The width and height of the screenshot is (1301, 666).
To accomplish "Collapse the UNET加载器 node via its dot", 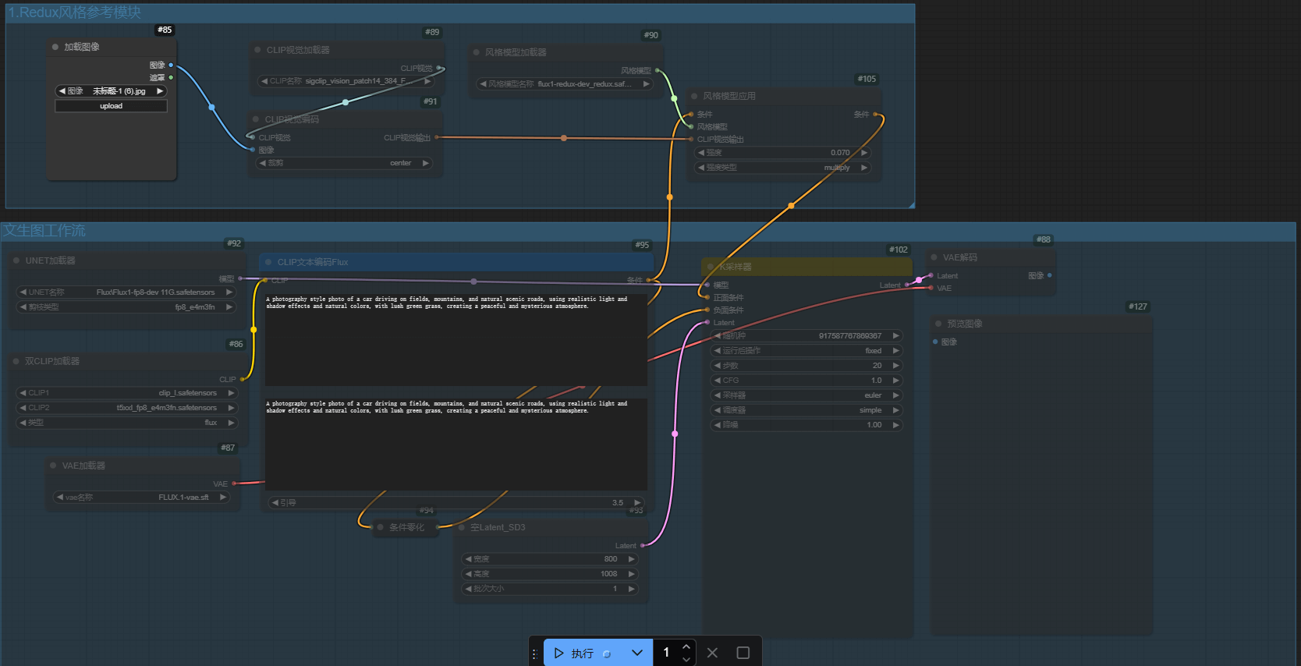I will pos(16,260).
